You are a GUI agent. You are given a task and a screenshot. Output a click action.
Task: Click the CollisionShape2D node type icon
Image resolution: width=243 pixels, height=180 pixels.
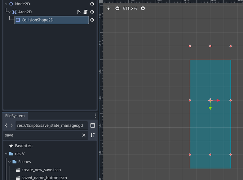18,20
